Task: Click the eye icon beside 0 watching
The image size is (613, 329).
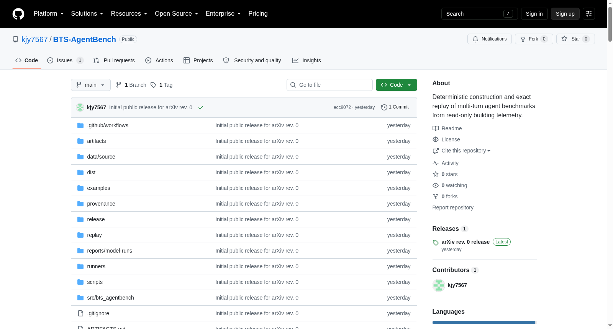Action: point(436,185)
